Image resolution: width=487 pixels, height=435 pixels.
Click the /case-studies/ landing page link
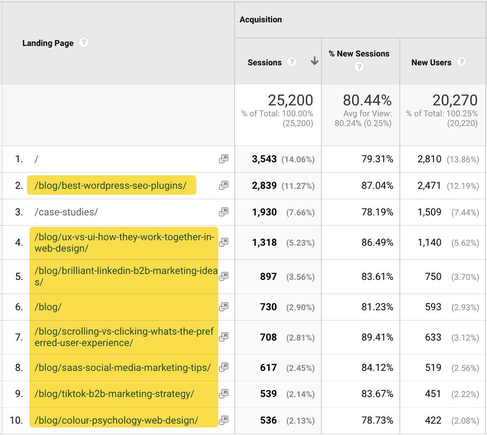click(x=66, y=212)
